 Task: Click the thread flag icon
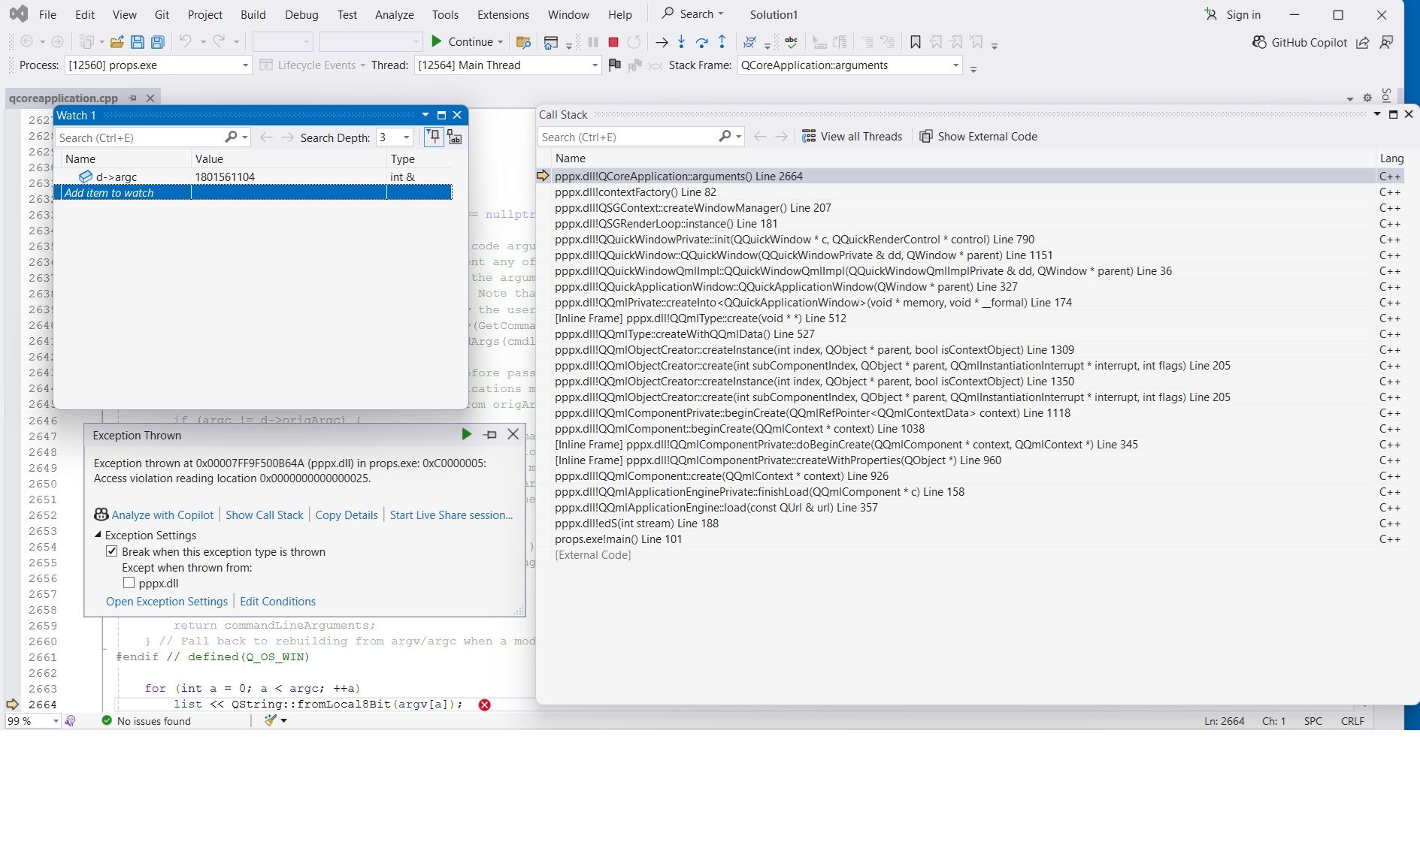coord(614,65)
